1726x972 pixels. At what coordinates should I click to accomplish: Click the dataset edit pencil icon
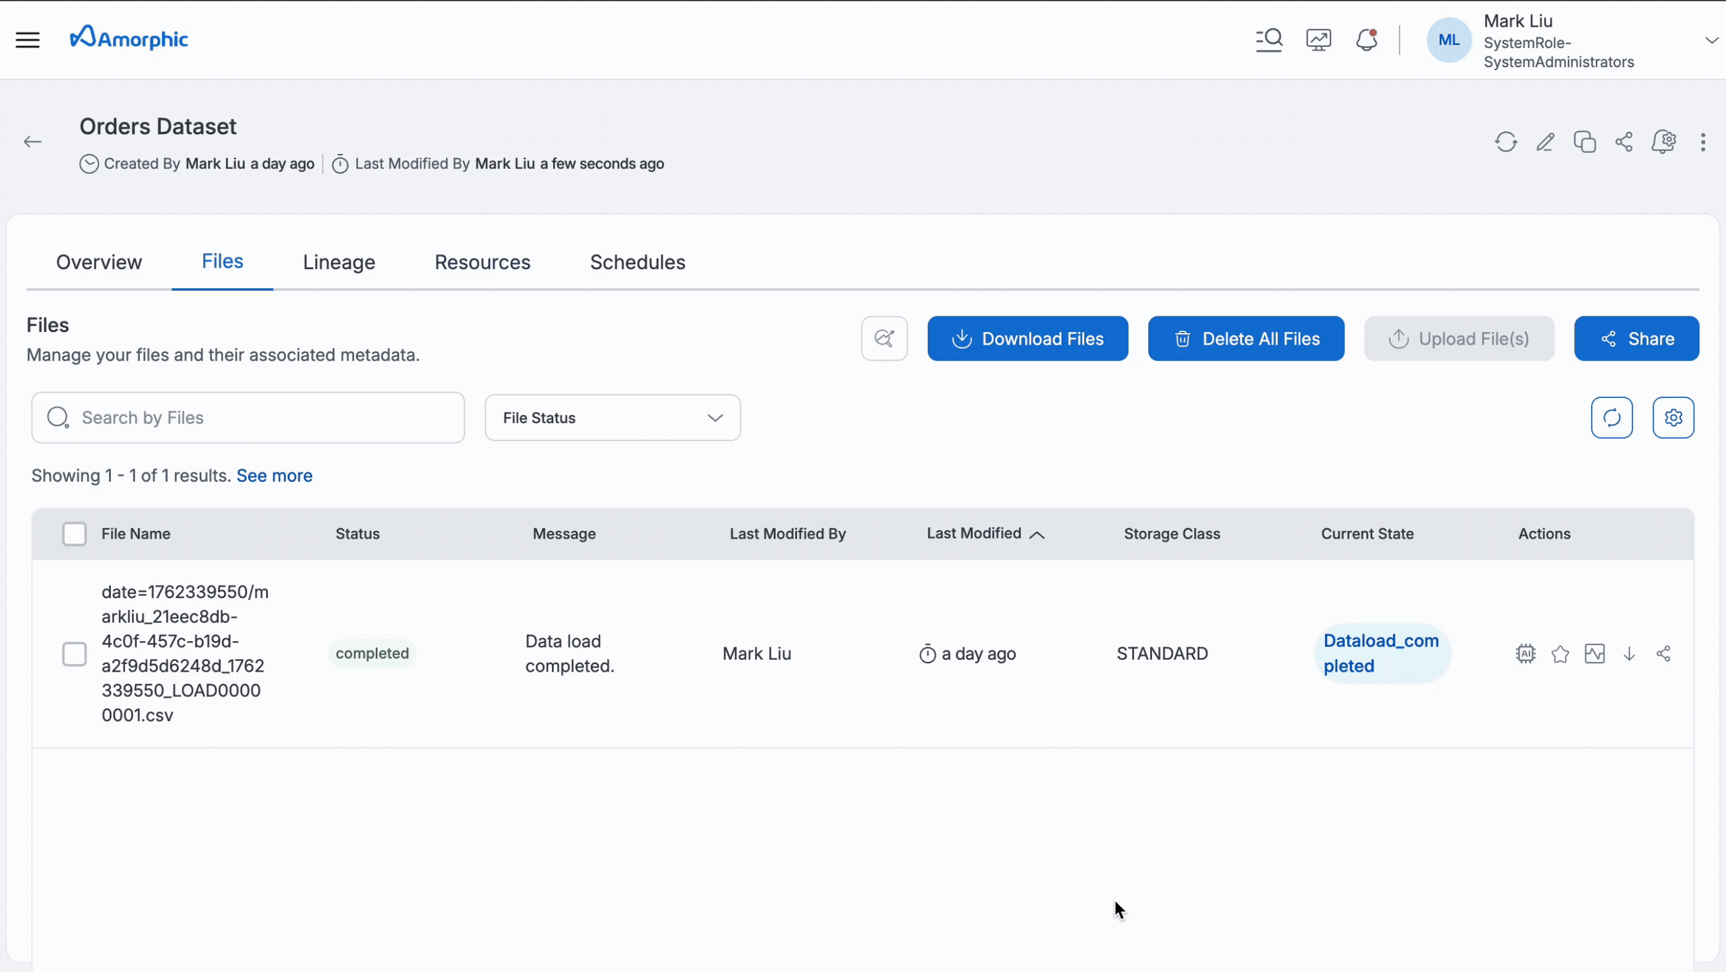tap(1545, 142)
